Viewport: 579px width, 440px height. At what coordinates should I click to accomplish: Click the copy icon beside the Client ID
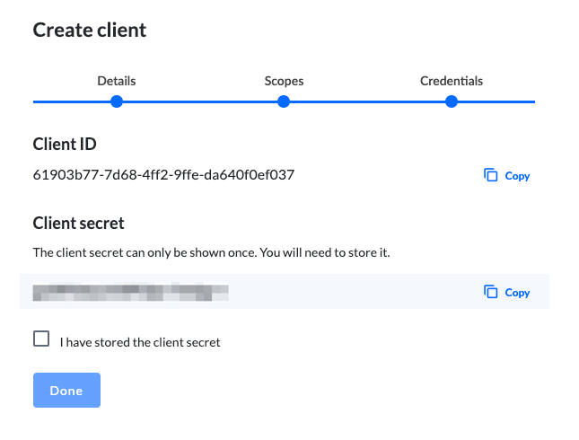(x=490, y=175)
